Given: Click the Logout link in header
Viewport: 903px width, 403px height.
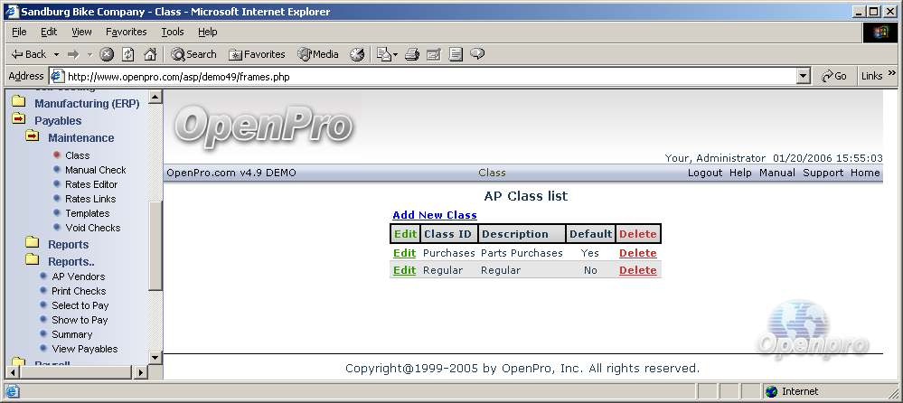Looking at the screenshot, I should pyautogui.click(x=705, y=173).
